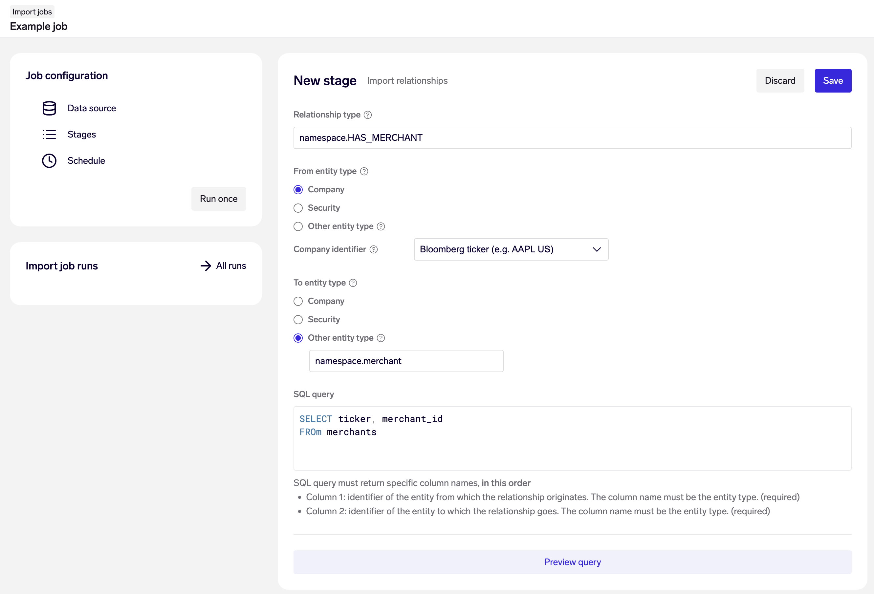Click the SQL query label
The image size is (874, 594).
(314, 394)
